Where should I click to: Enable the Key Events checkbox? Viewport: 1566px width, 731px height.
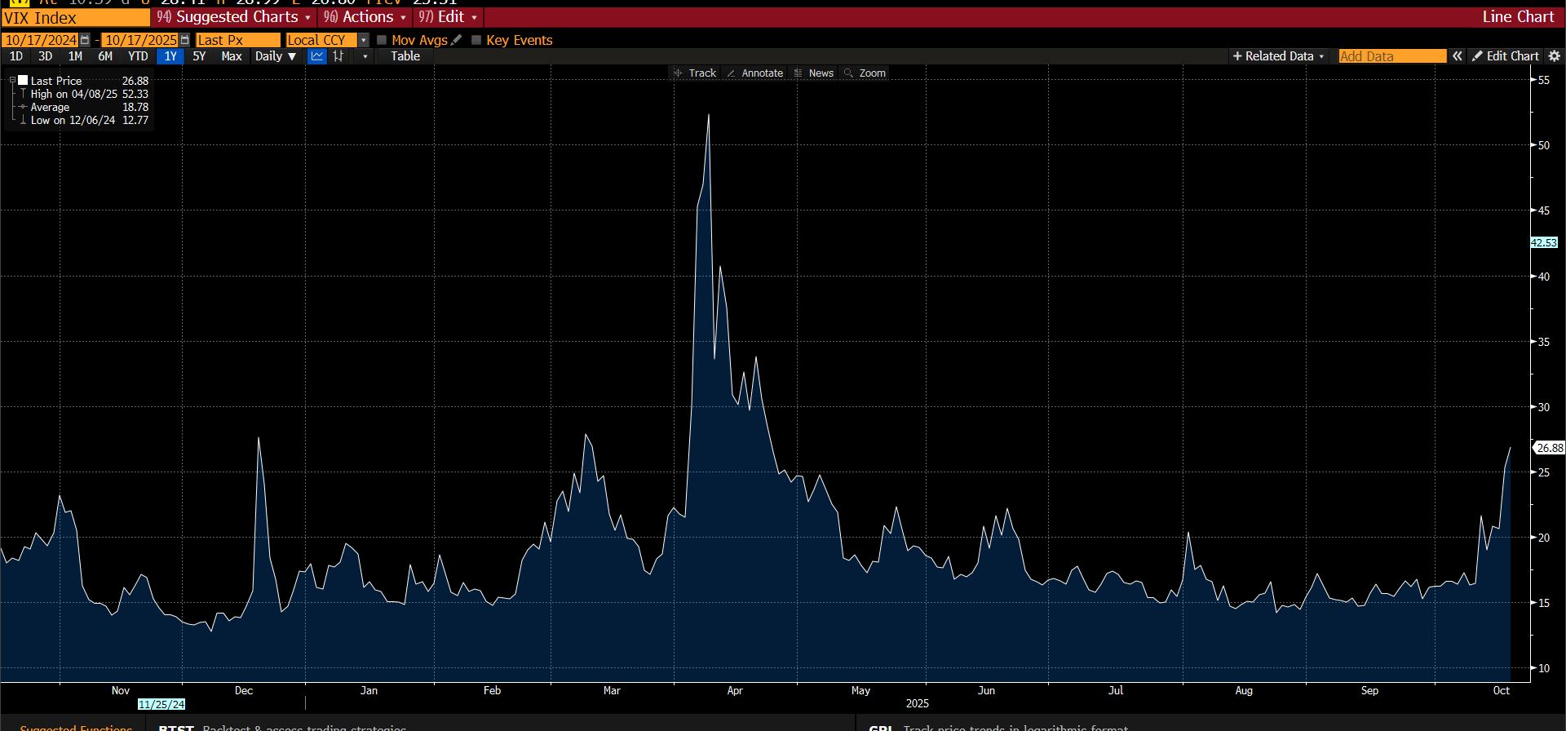pyautogui.click(x=476, y=40)
